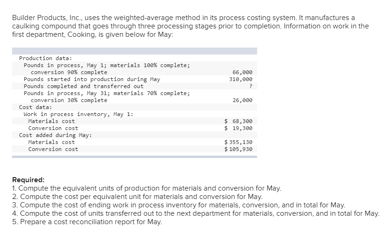Select the value 66,000 in table
This screenshot has width=381, height=233.
click(x=242, y=72)
